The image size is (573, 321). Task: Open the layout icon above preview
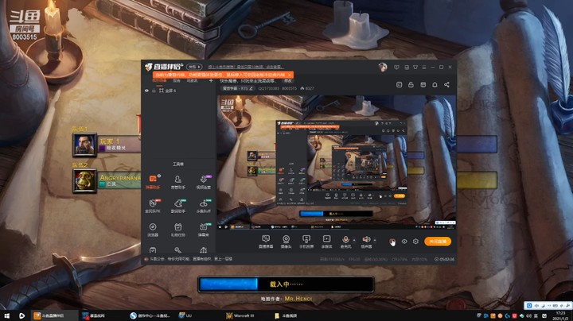[423, 85]
